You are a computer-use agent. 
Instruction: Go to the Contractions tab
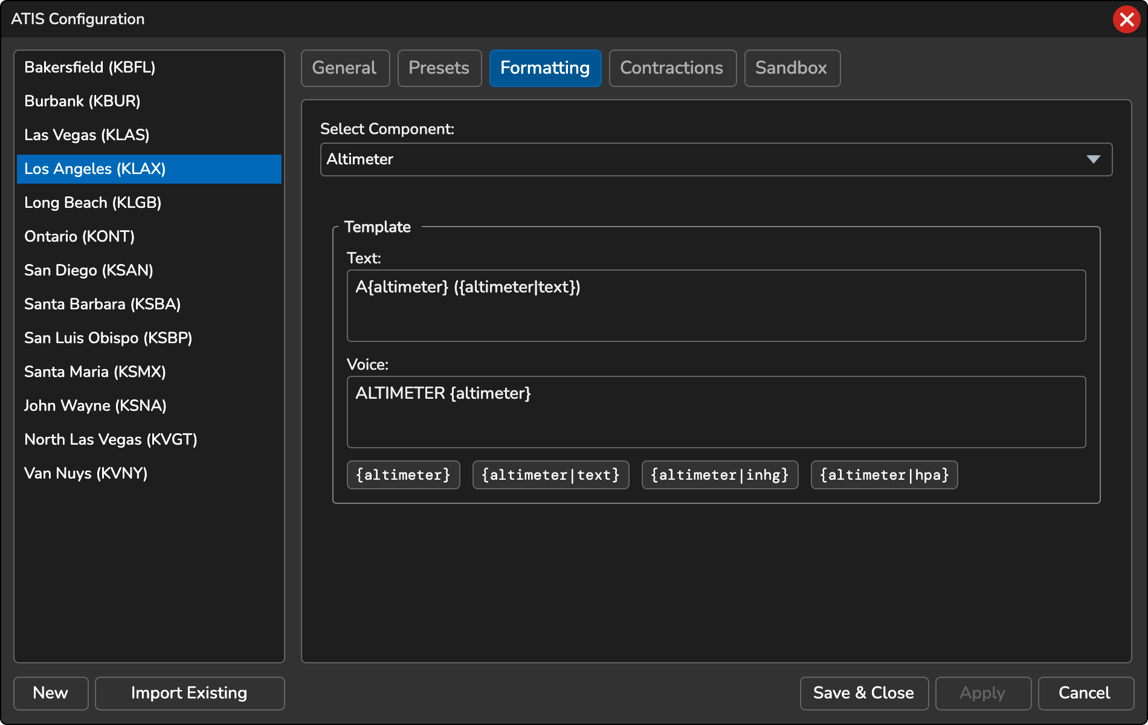672,68
